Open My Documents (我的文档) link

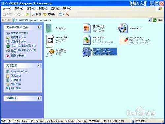pyautogui.click(x=16, y=76)
